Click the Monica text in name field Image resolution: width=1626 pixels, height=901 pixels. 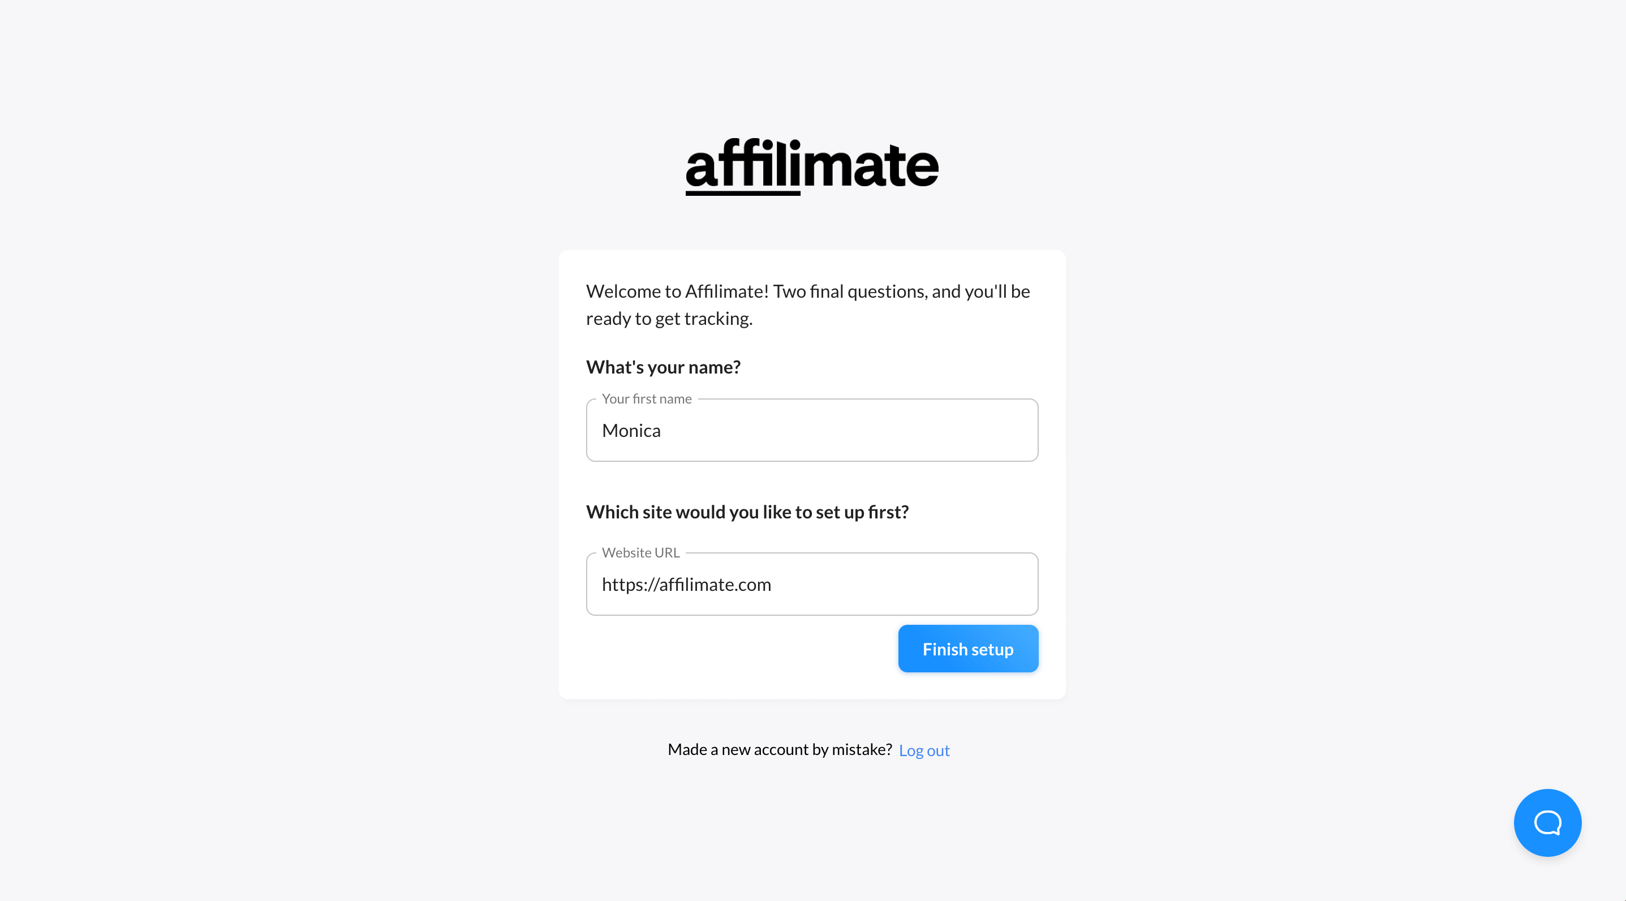click(x=631, y=431)
